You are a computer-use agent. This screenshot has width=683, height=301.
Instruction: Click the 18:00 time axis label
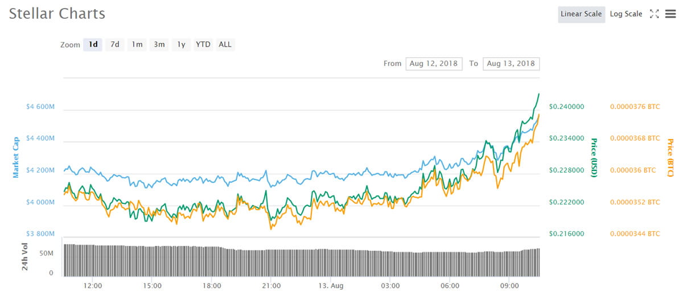(x=212, y=286)
